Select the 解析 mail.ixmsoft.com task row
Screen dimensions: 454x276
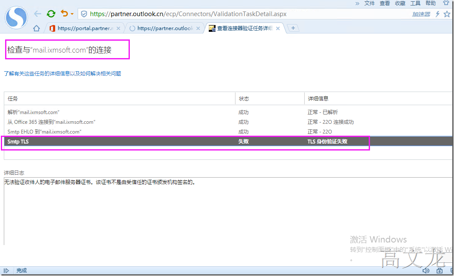click(x=228, y=112)
